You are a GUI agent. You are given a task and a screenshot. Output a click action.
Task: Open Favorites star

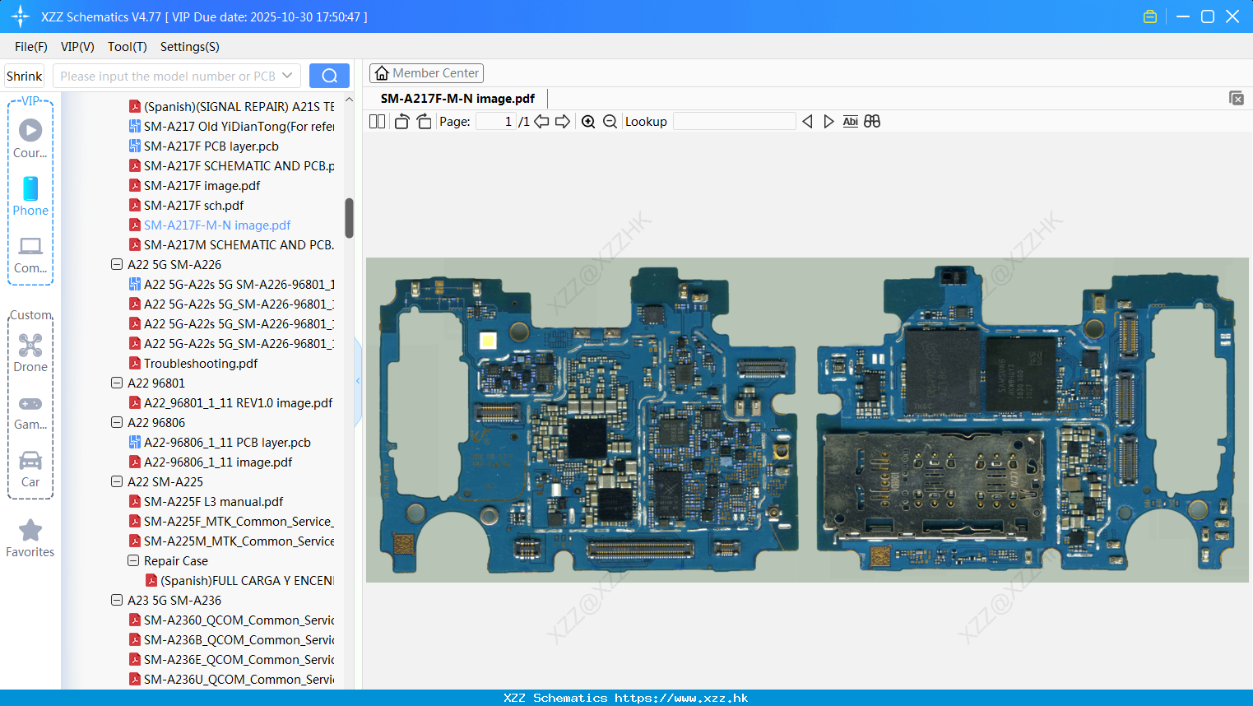click(x=30, y=538)
